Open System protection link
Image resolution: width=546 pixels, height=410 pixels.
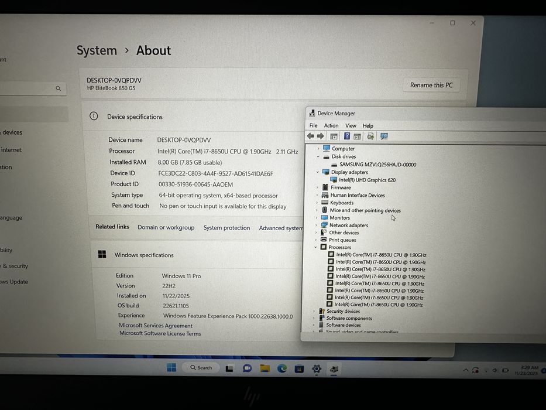226,228
